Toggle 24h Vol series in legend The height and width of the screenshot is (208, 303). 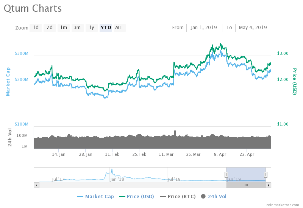(214, 196)
